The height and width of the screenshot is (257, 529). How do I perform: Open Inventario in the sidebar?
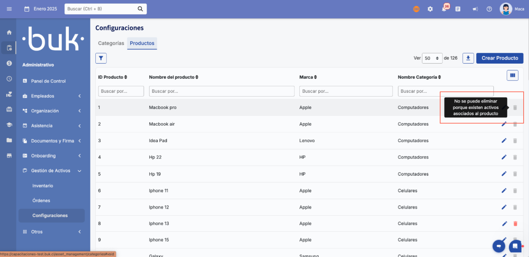(x=43, y=186)
